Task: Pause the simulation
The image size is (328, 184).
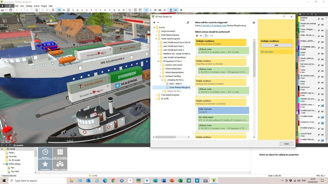Action: click(x=146, y=10)
